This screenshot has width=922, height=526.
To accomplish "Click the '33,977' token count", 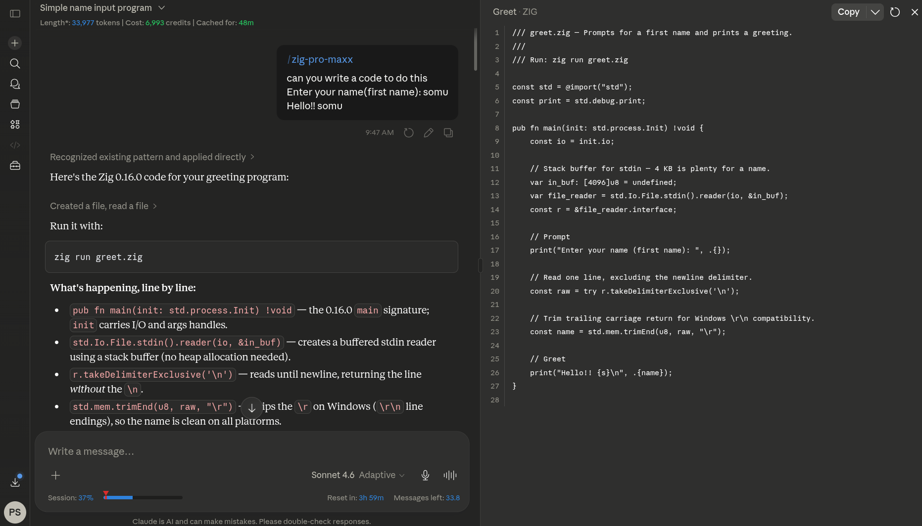I will [83, 23].
